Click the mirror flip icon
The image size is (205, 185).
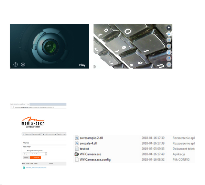(x=169, y=58)
